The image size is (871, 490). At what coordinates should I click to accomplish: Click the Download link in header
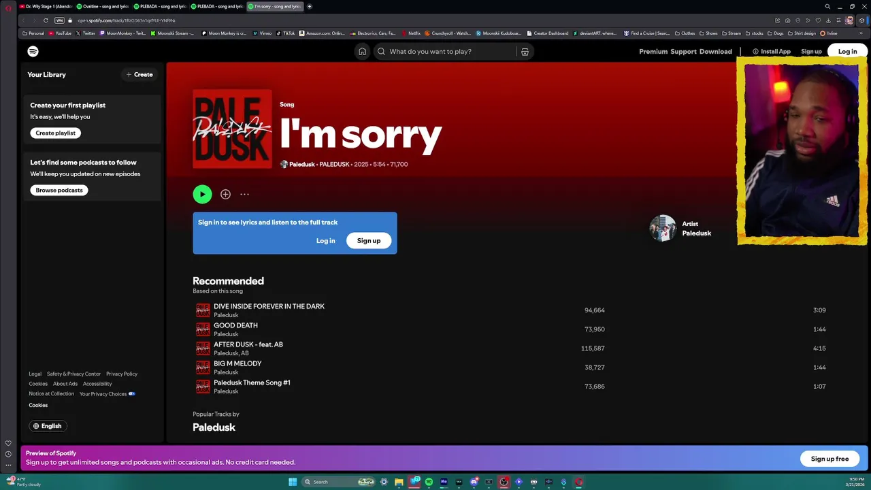click(716, 51)
